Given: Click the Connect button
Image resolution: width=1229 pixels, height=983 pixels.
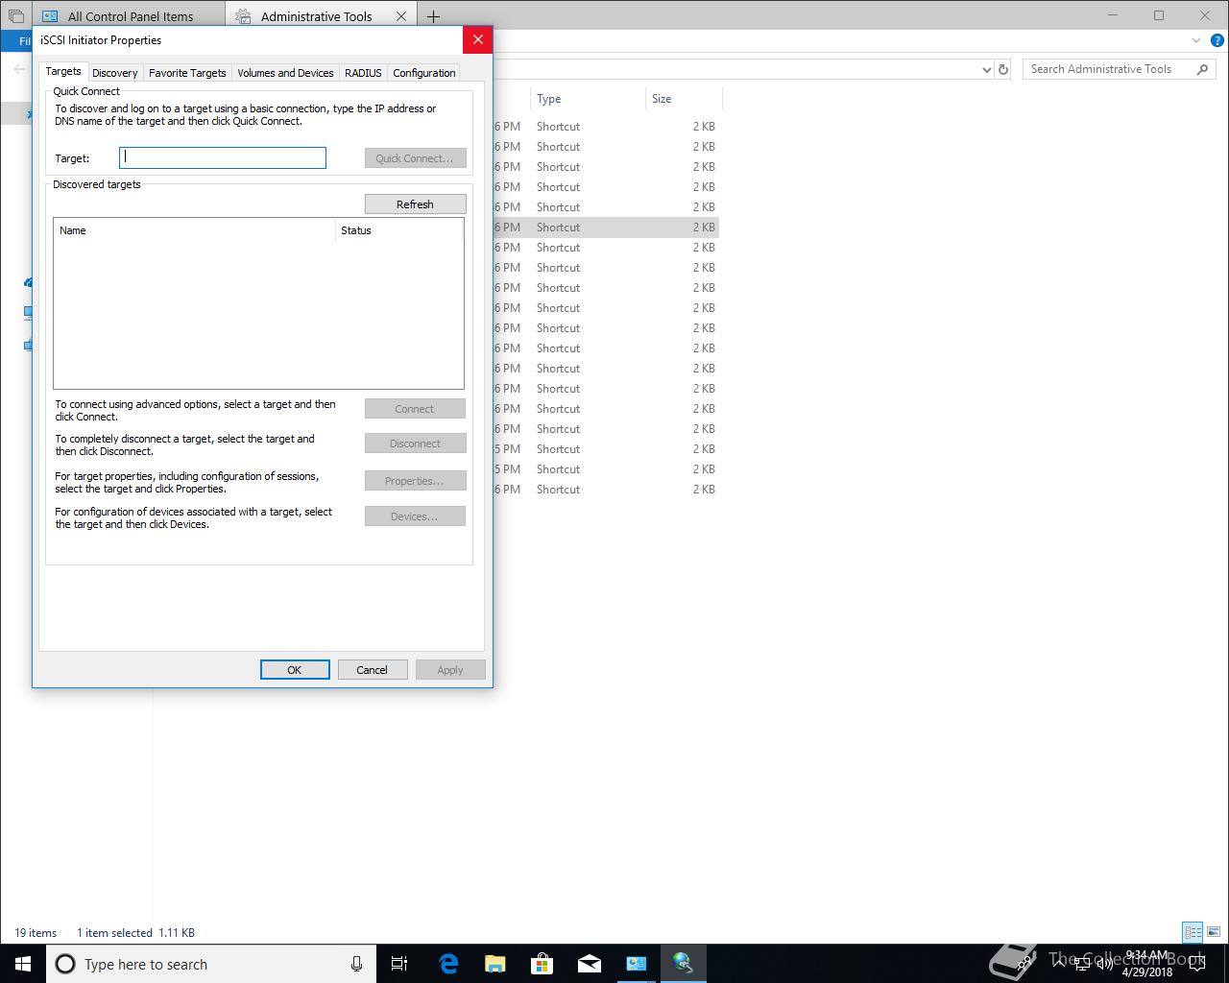Looking at the screenshot, I should point(415,409).
